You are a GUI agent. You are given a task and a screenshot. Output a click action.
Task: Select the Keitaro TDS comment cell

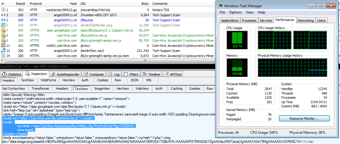(161, 10)
